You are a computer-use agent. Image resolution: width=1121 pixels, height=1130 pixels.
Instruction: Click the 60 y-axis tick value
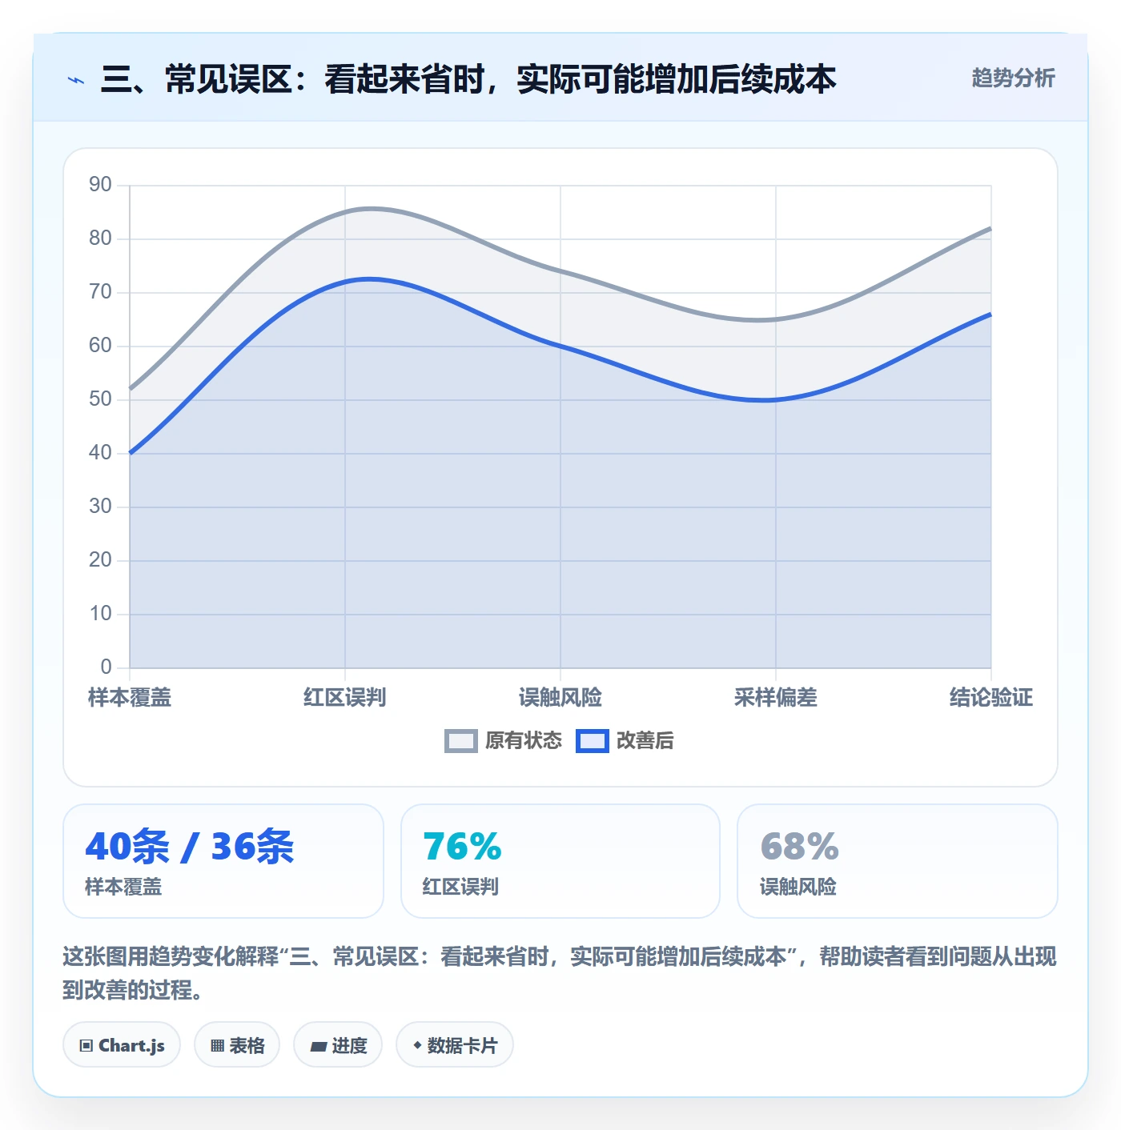100,346
